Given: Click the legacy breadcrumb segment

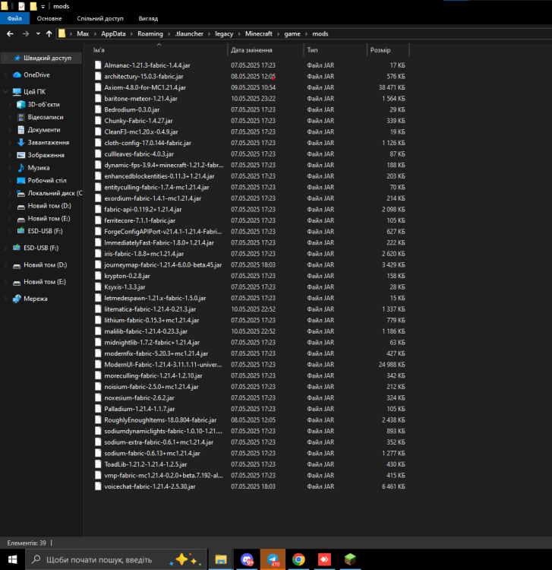Looking at the screenshot, I should pyautogui.click(x=224, y=33).
